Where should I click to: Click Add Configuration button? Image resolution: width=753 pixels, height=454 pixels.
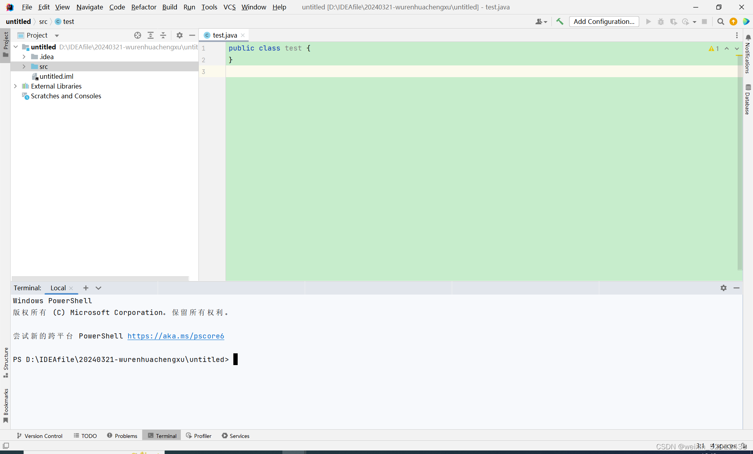pyautogui.click(x=604, y=22)
